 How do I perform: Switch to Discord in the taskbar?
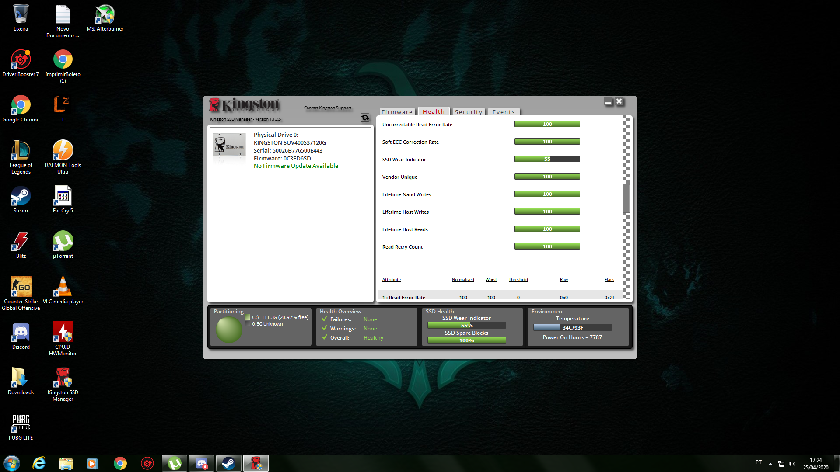[x=202, y=463]
